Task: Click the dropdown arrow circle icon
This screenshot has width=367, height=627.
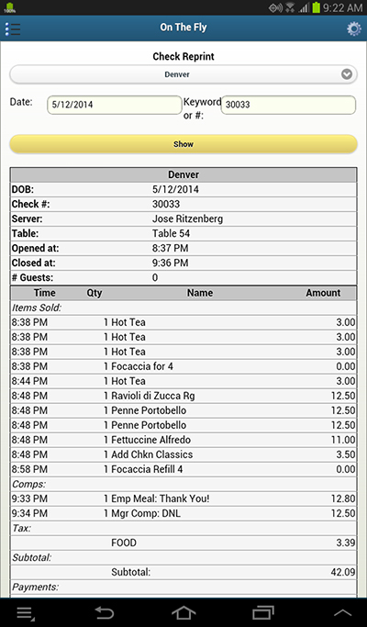Action: [x=347, y=74]
